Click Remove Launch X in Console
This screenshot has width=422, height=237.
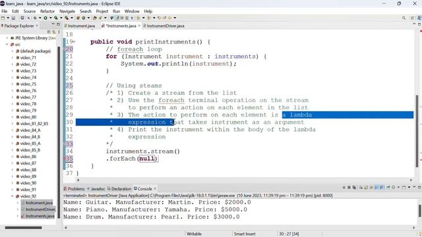tap(349, 187)
